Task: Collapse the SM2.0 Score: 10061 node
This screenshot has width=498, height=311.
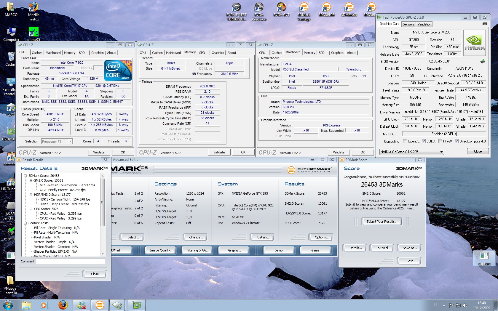Action: click(31, 180)
